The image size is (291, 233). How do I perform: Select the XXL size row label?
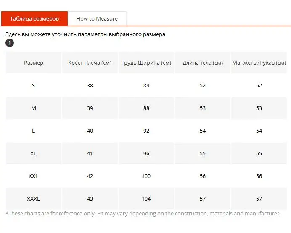coord(34,176)
